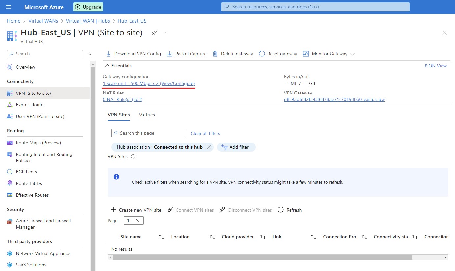
Task: Open the Page number dropdown
Action: click(134, 220)
